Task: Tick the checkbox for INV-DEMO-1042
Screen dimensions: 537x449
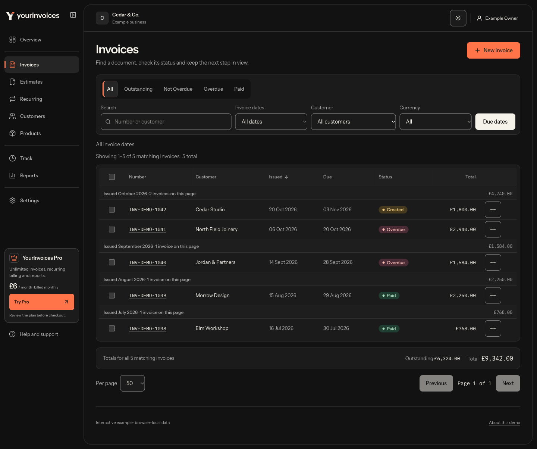Action: pyautogui.click(x=112, y=210)
